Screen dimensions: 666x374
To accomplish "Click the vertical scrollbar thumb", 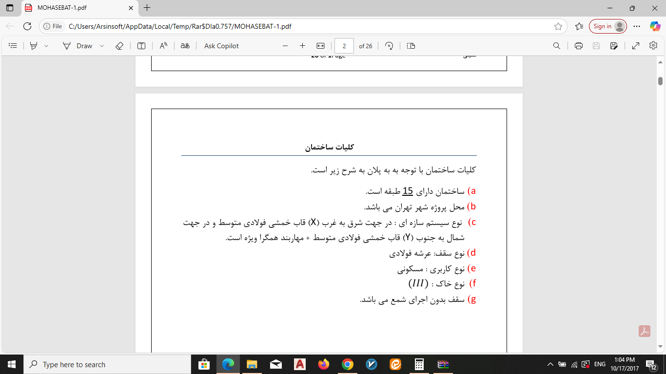I will coord(661,81).
